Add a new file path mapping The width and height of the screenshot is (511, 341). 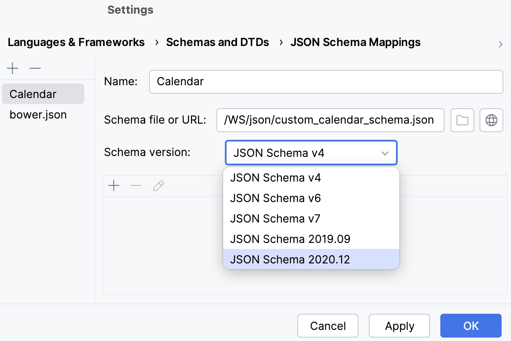(114, 185)
